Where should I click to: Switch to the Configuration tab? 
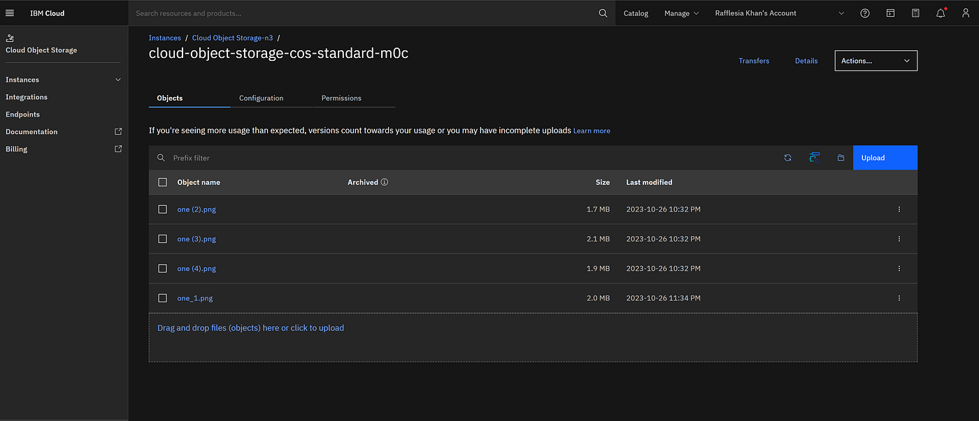(261, 98)
